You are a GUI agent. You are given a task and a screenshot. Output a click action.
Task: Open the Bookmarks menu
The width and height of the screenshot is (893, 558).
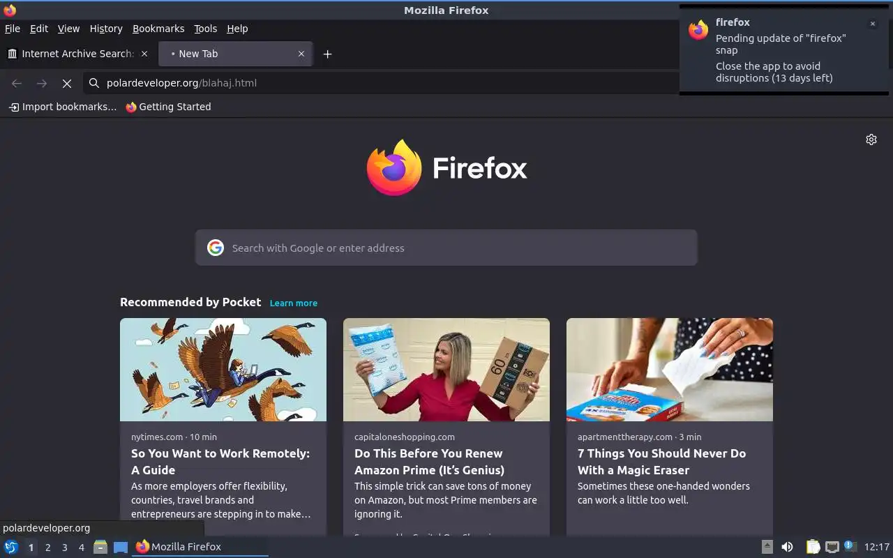[x=158, y=29]
